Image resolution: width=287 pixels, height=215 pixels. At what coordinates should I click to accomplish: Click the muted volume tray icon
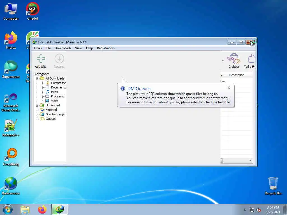click(259, 210)
